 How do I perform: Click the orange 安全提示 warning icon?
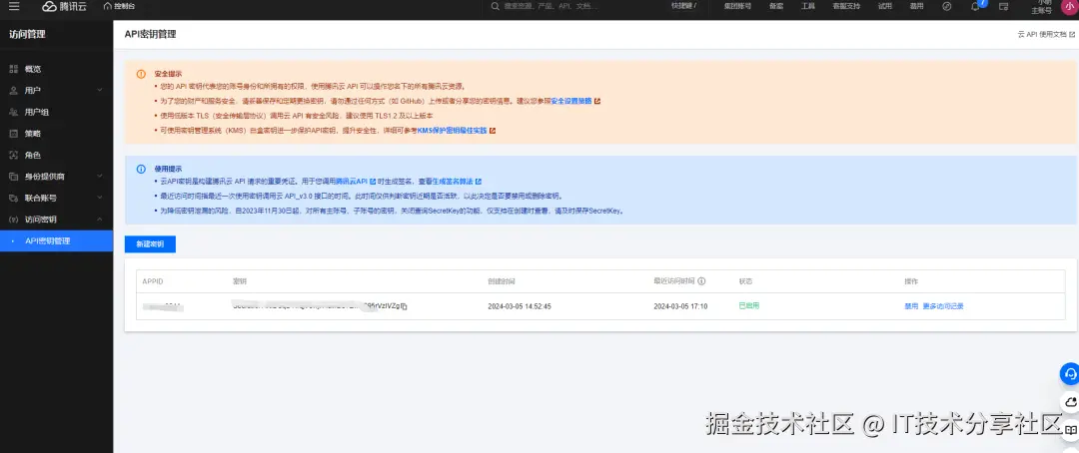pos(141,74)
